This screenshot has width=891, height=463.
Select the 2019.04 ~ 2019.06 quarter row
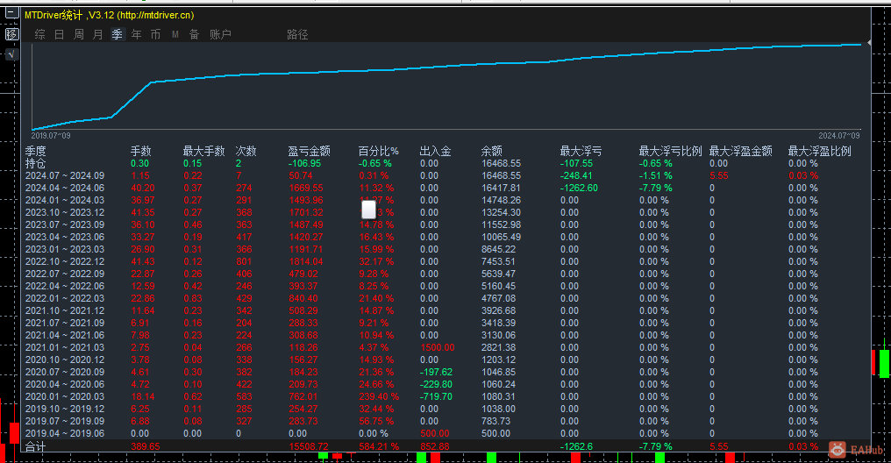445,433
